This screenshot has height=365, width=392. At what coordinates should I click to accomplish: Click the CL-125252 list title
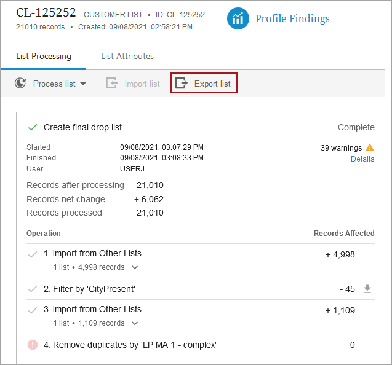[x=46, y=12]
